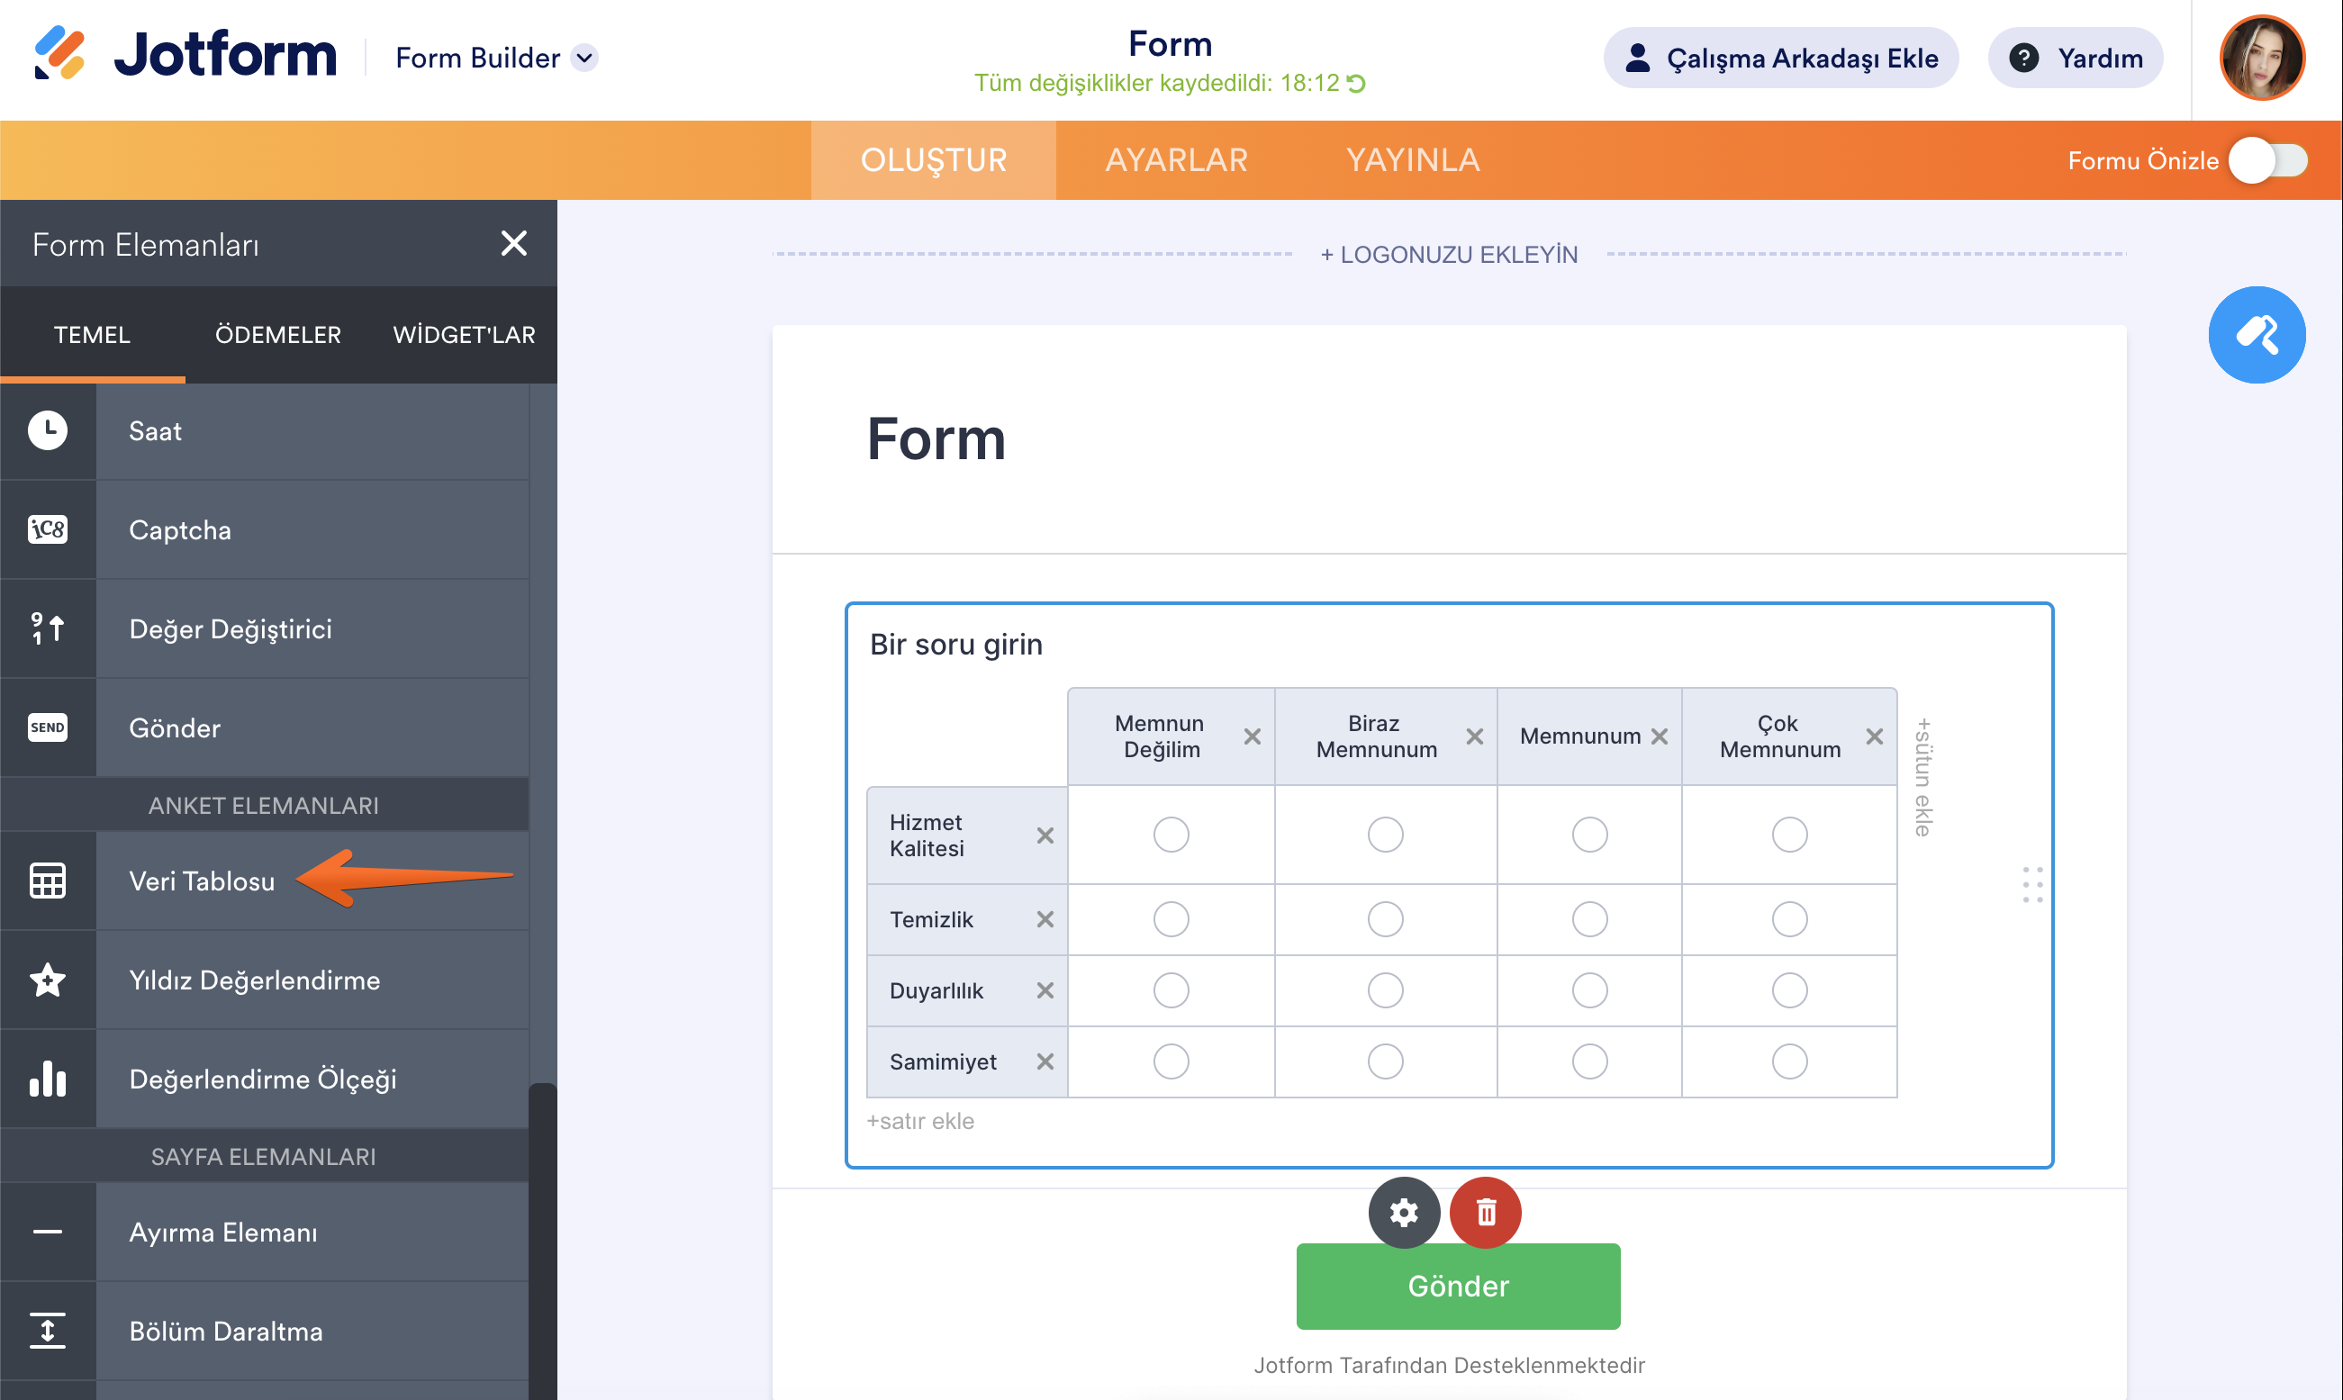Open the WİDGET'LAR tab
This screenshot has height=1400, width=2343.
click(463, 335)
